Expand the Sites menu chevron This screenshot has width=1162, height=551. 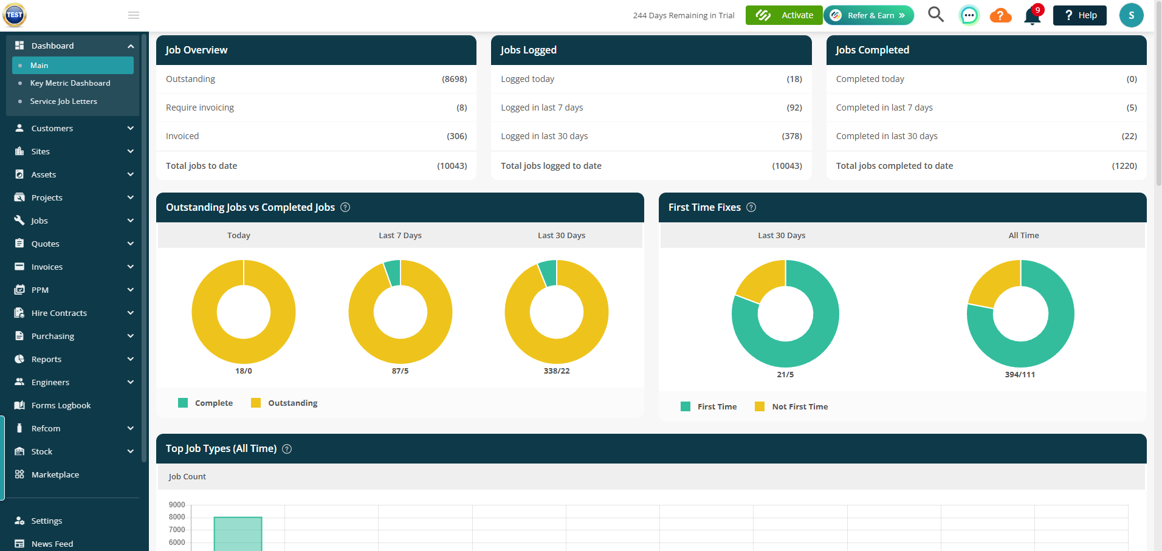pos(131,151)
